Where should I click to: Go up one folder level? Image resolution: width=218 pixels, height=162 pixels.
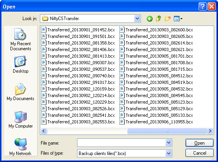coord(158,19)
